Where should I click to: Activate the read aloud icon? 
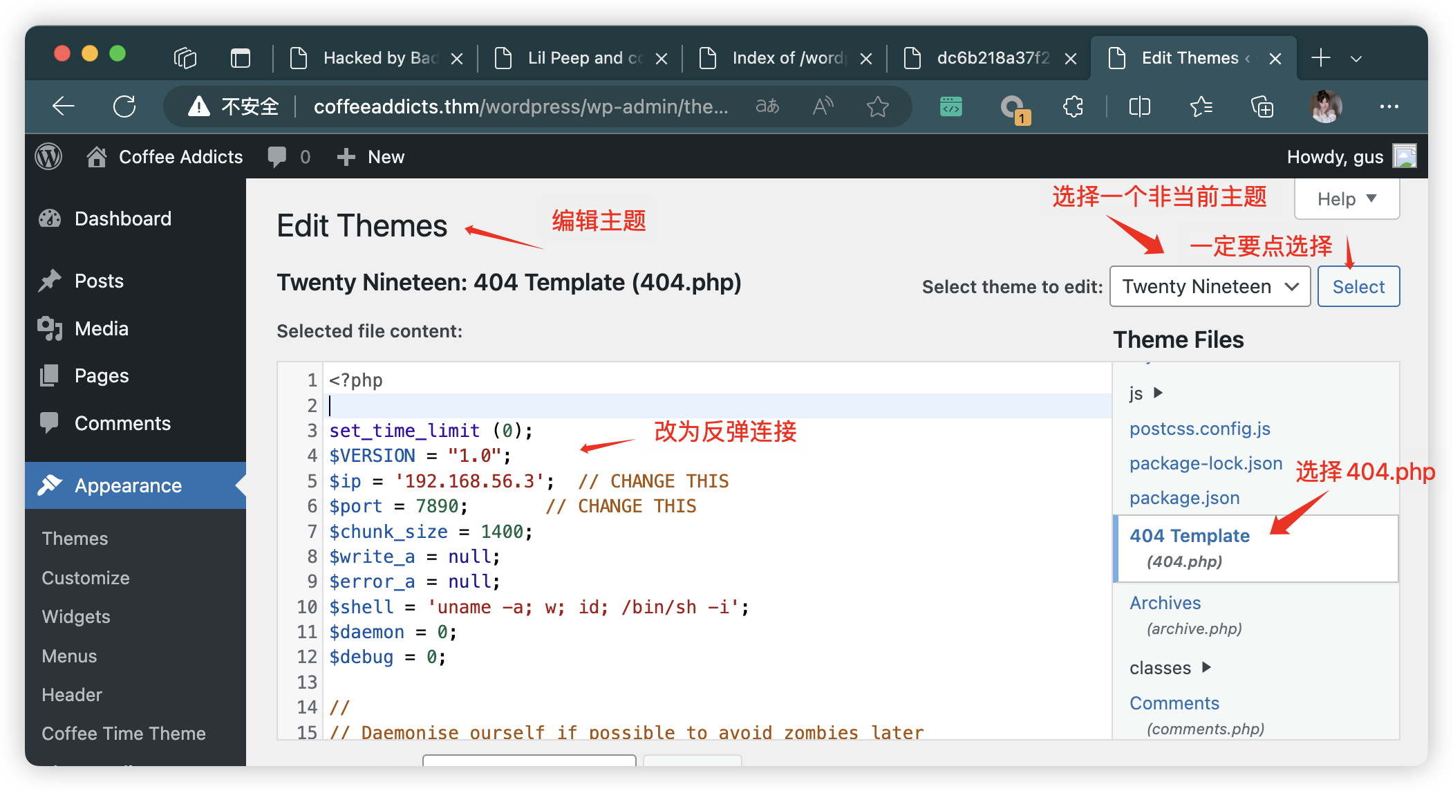click(823, 106)
